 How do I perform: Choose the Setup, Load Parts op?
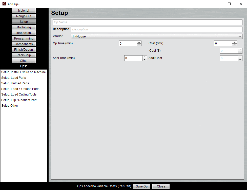point(14,78)
